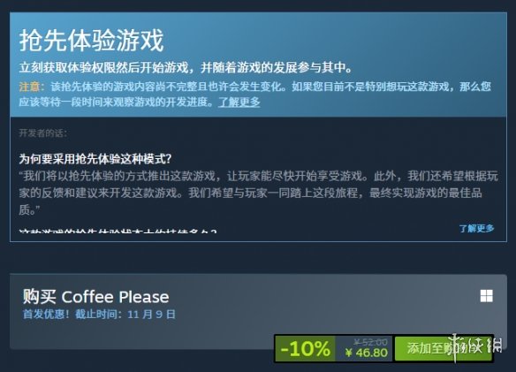The image size is (516, 372).
Task: Click launch offer deadline text 11 月 9 日
Action: pos(151,314)
